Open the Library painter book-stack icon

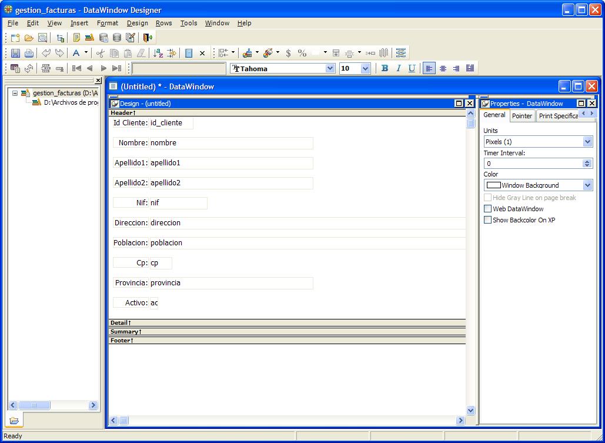tap(89, 38)
